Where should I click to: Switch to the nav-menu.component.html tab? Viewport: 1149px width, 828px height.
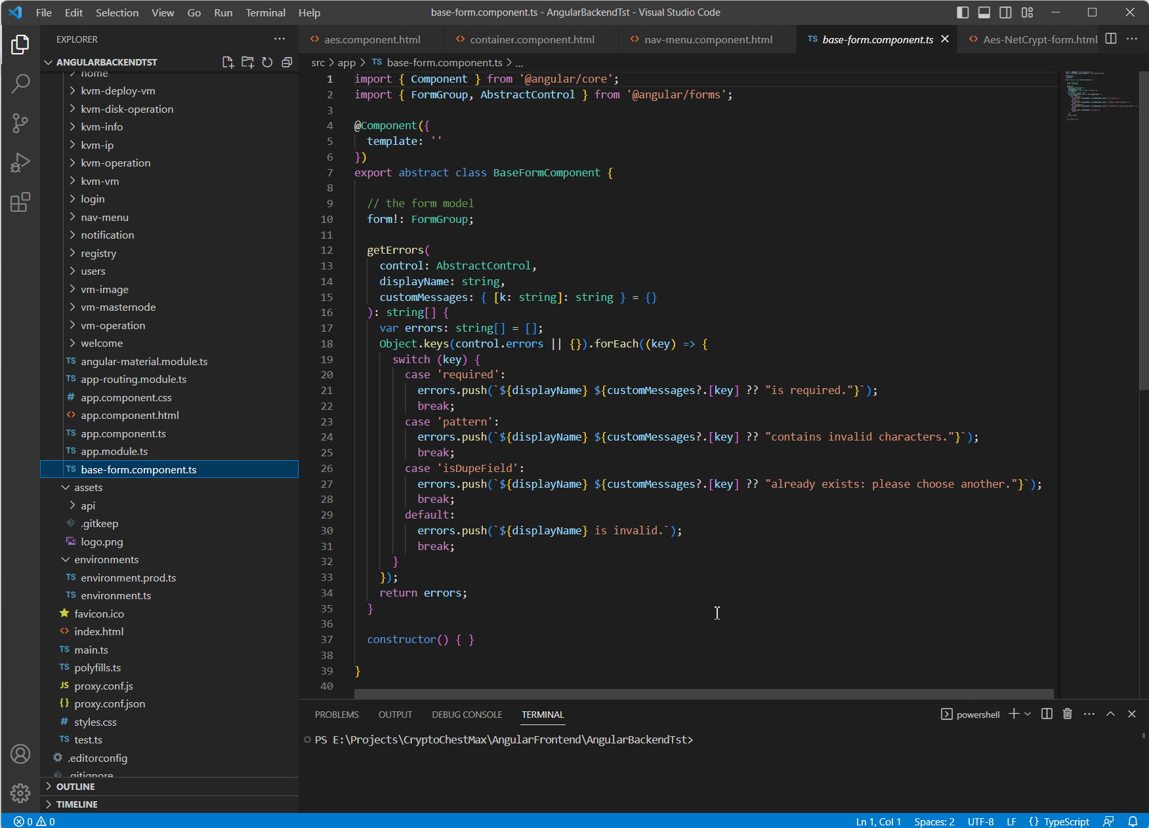pos(708,40)
